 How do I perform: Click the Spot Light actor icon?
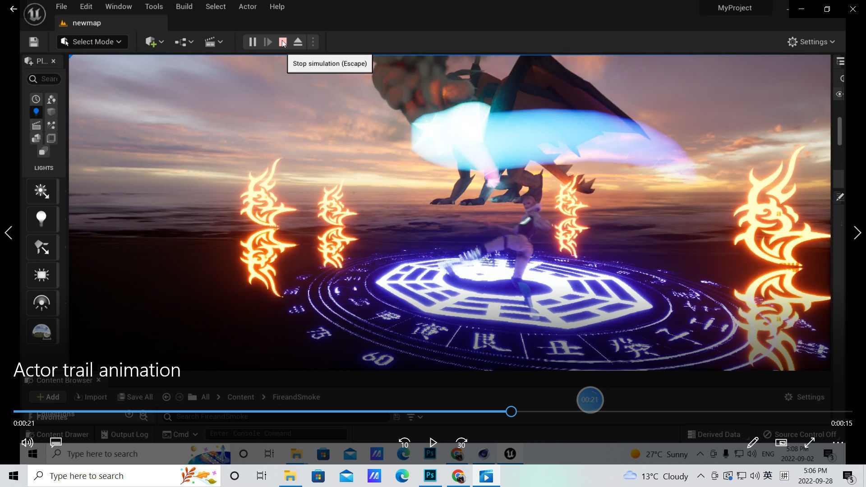click(x=42, y=247)
